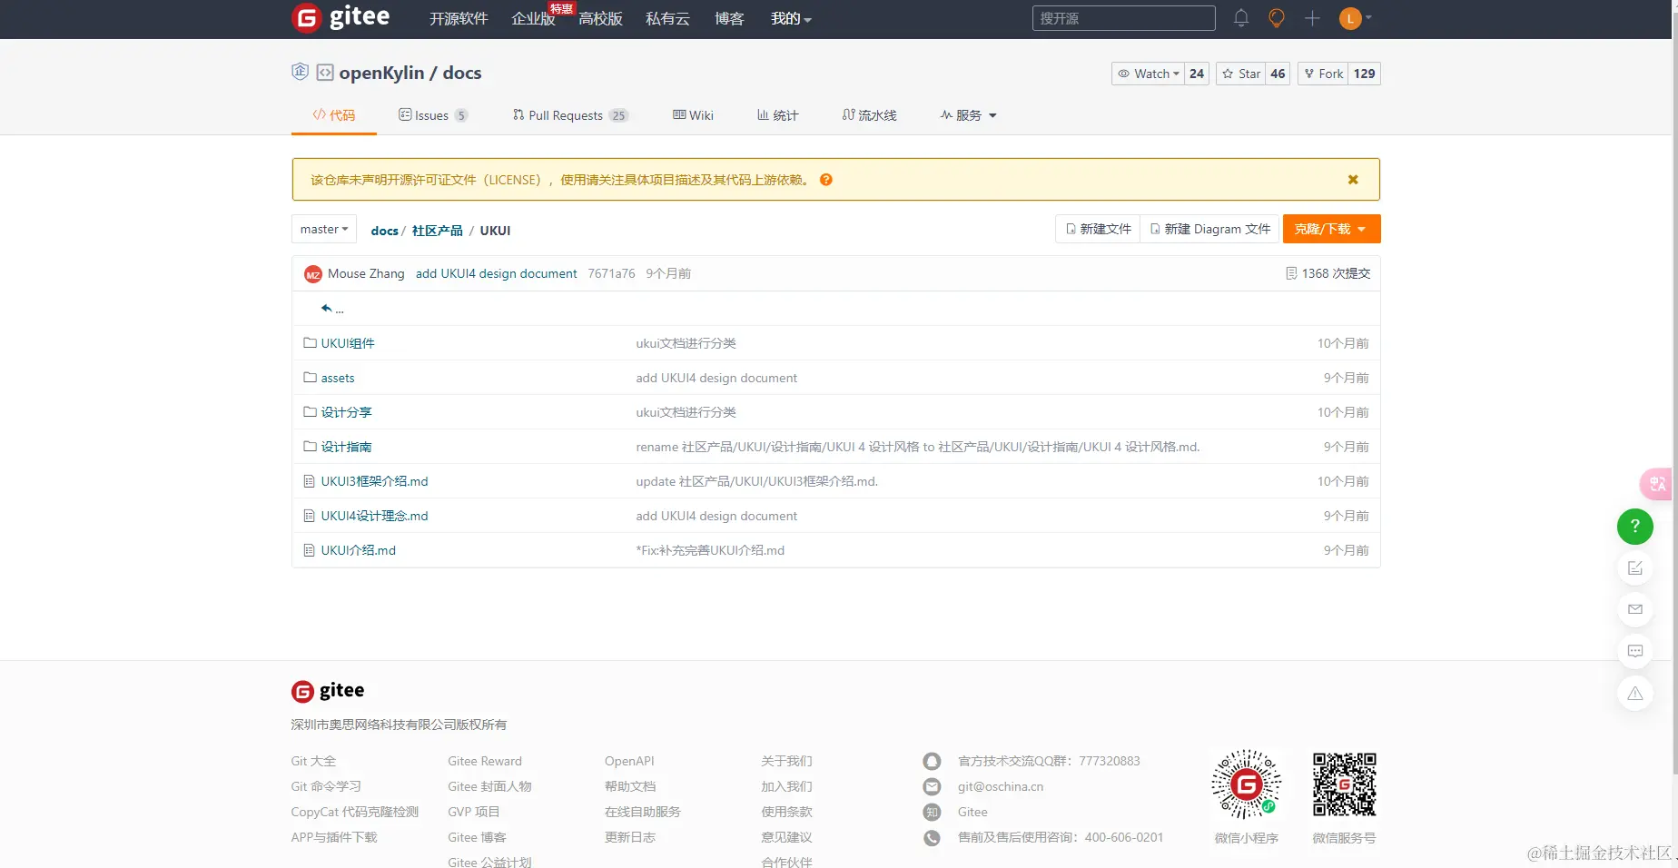Click the enterprise badge icon before repo name

300,72
